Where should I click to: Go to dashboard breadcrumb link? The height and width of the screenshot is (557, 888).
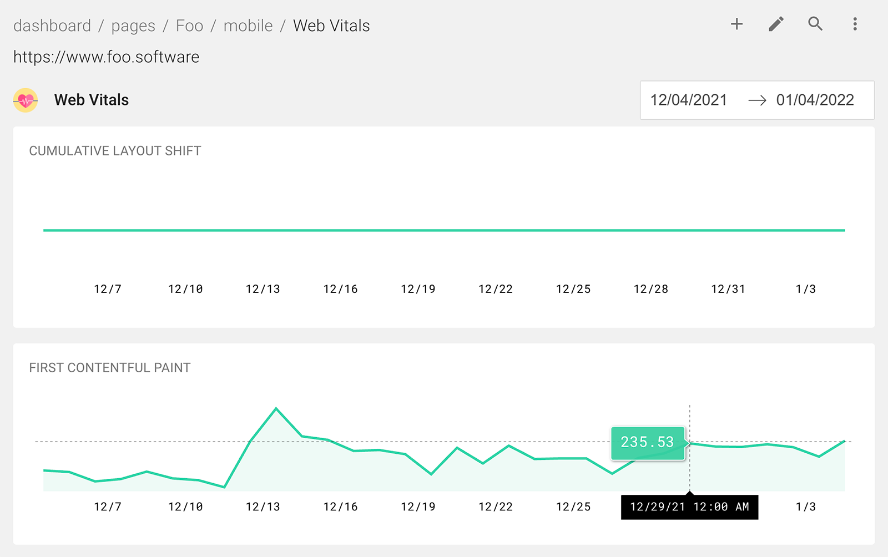(52, 26)
